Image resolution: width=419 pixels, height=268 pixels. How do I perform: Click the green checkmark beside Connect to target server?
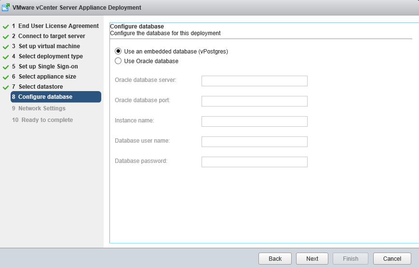pos(6,37)
